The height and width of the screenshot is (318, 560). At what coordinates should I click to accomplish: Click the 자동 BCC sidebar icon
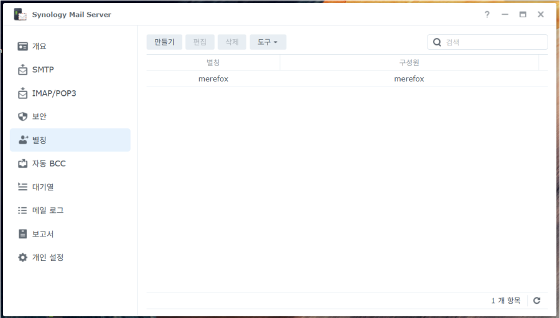pyautogui.click(x=23, y=164)
